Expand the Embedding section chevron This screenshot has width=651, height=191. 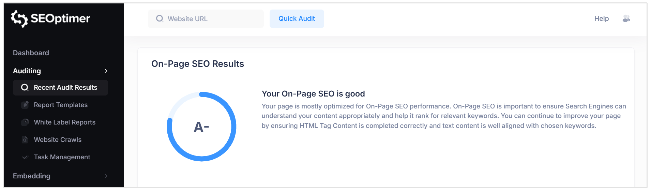click(106, 176)
